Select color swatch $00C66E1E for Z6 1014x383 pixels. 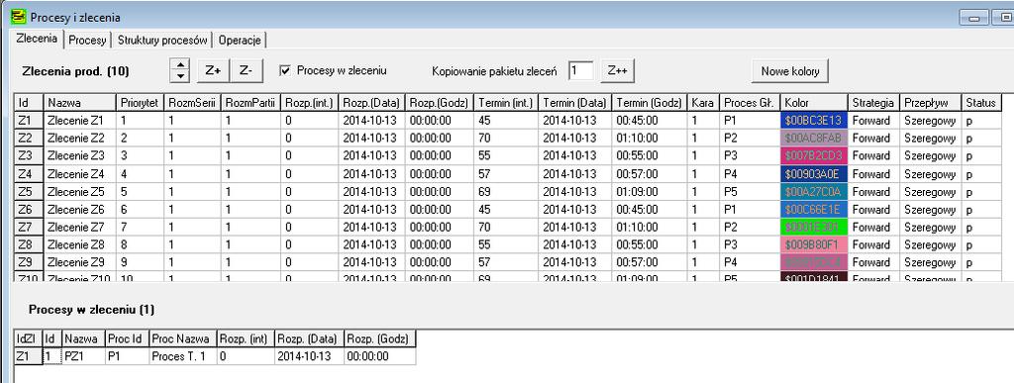point(814,210)
